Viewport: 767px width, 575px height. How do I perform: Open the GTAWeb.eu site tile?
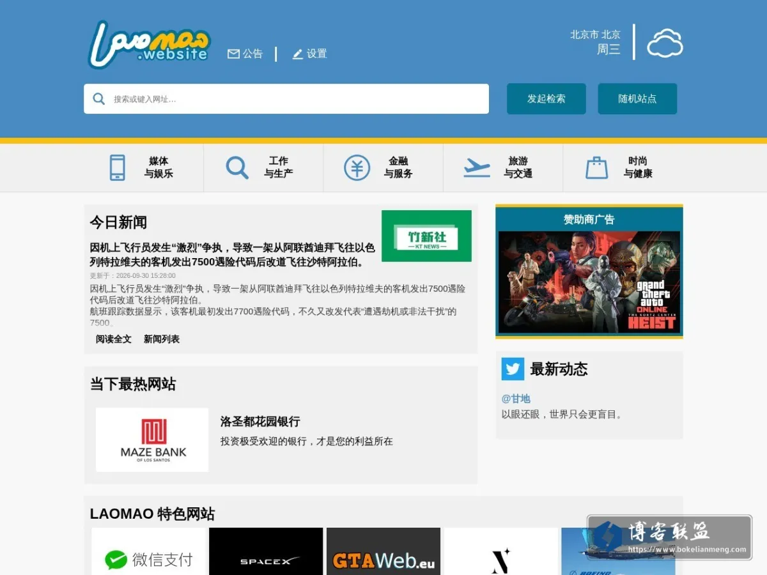click(383, 551)
